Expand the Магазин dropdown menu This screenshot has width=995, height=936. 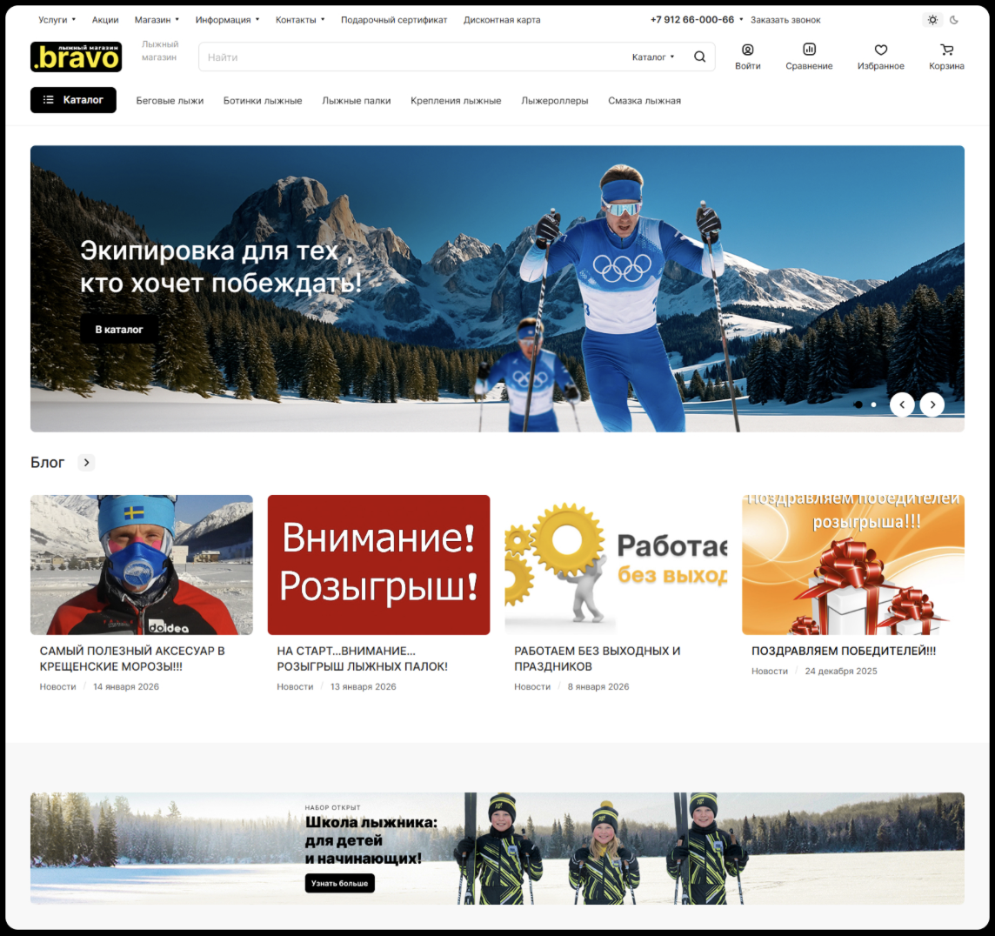(156, 20)
